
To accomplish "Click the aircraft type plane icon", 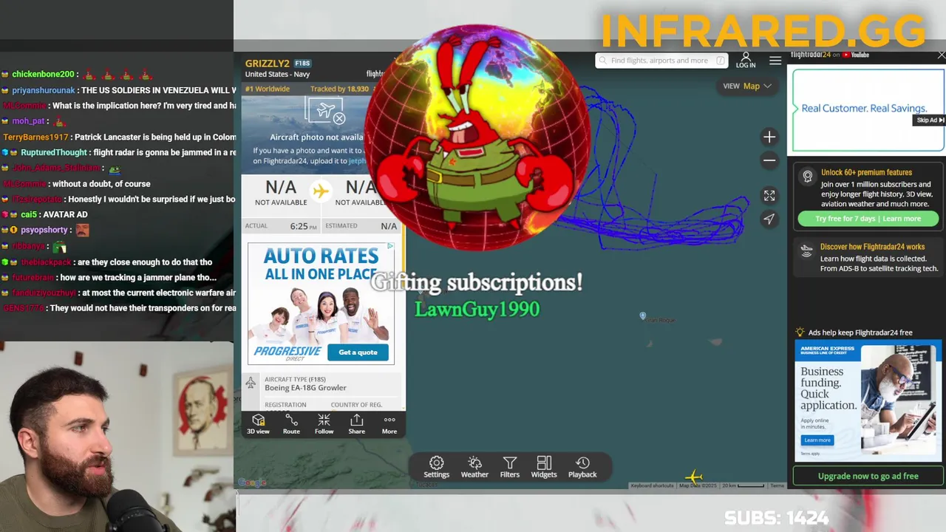I will pyautogui.click(x=251, y=383).
